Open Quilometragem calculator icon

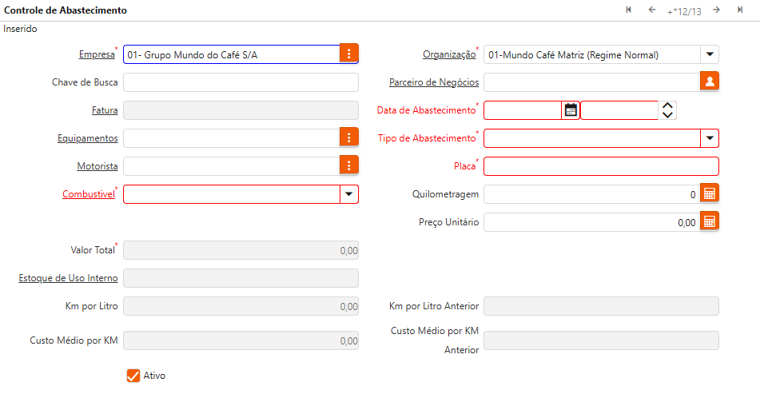coord(710,193)
